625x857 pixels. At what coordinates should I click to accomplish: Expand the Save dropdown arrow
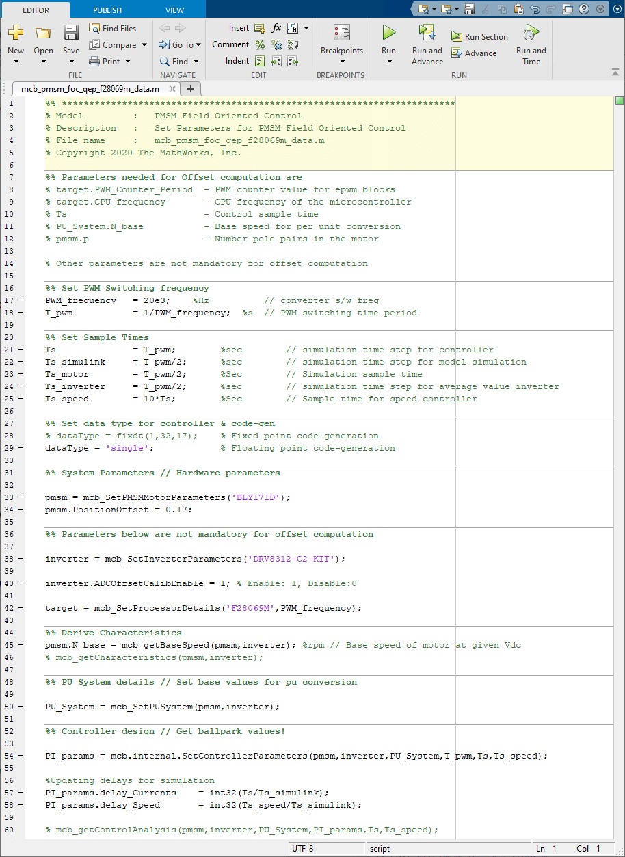click(71, 62)
